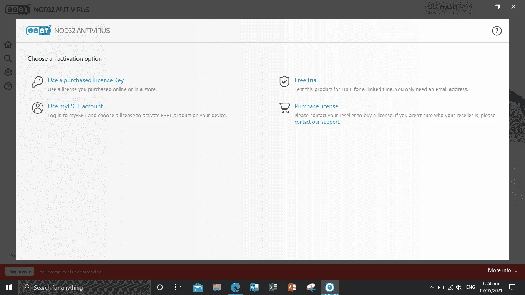
Task: Check battery status in the system tray
Action: (x=441, y=287)
